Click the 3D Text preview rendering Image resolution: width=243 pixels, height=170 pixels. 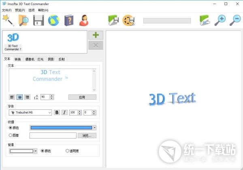173,99
